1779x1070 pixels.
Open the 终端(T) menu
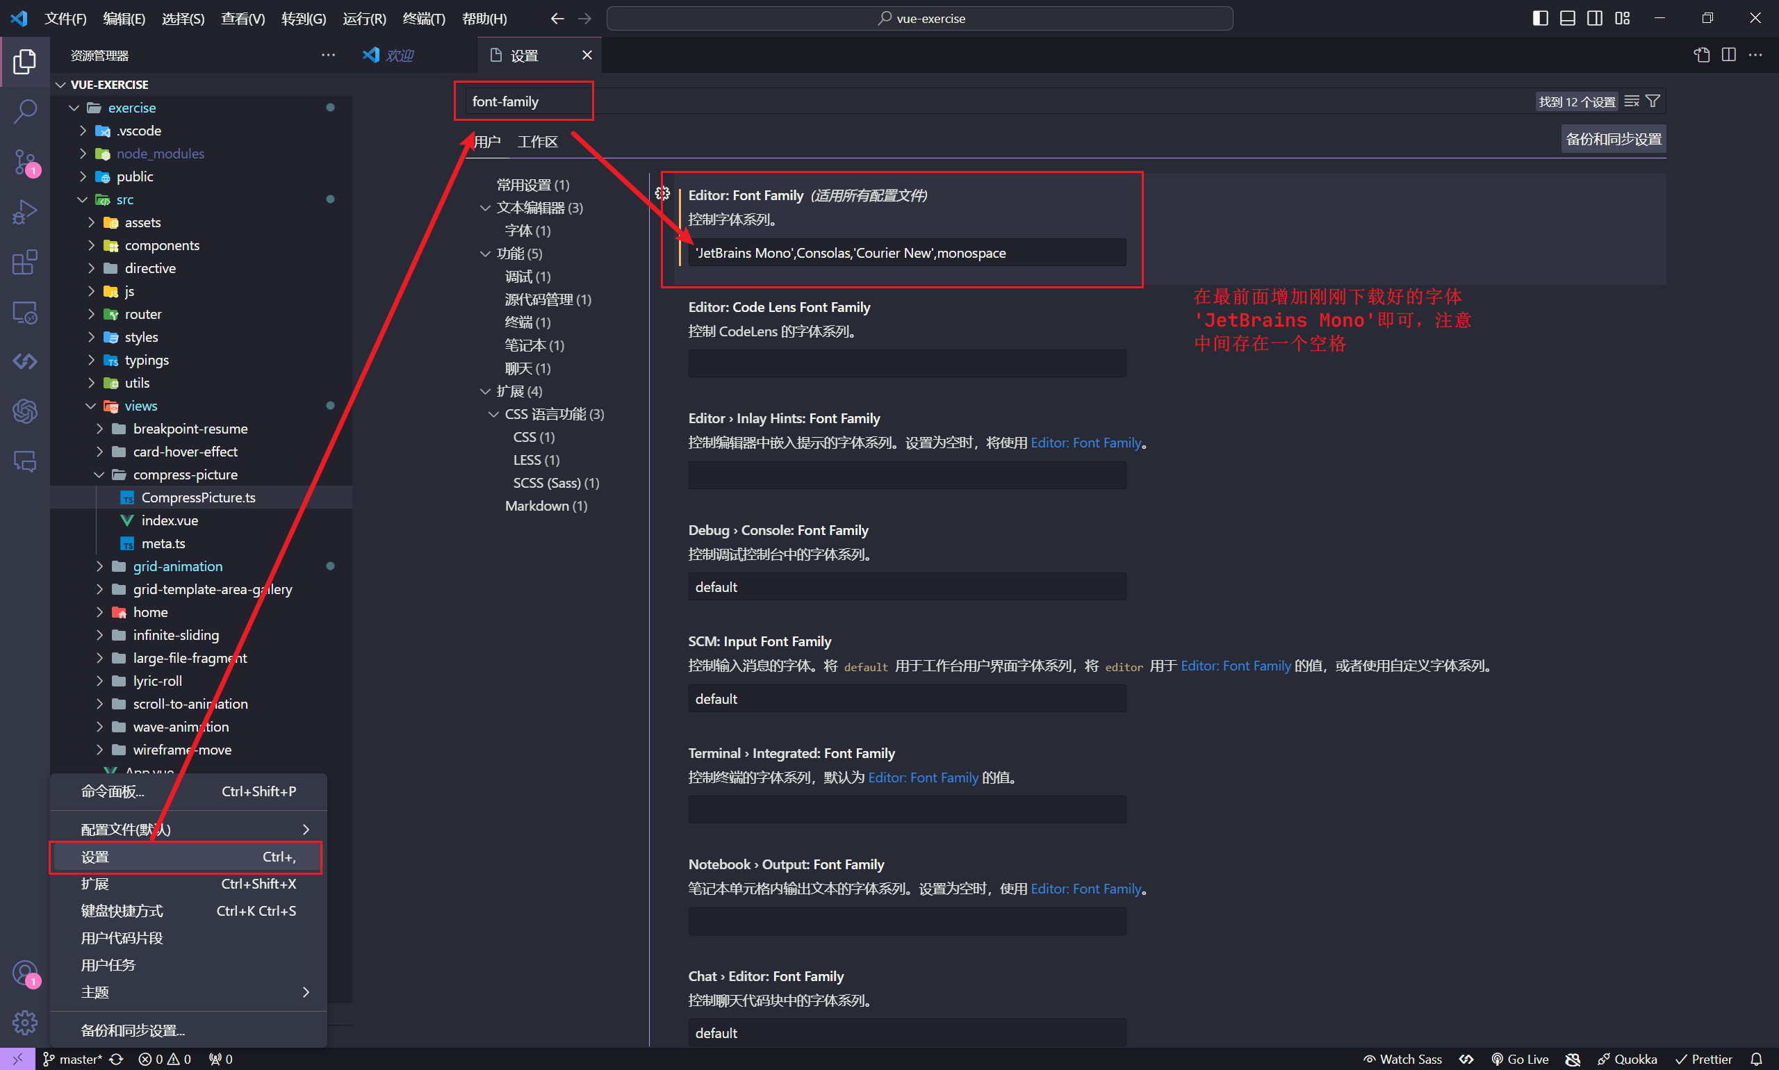tap(424, 19)
